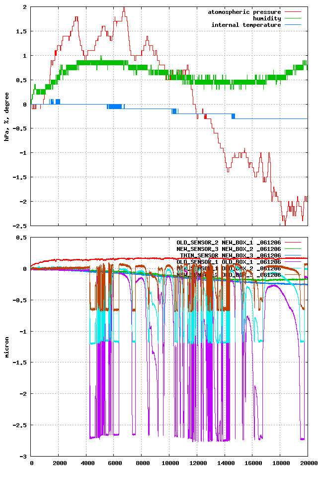Screen dimensions: 318x478
Task: Click the green line sample beside 'NEW_SENSOR_3 NEW_BOX_2'
Action: point(293,249)
